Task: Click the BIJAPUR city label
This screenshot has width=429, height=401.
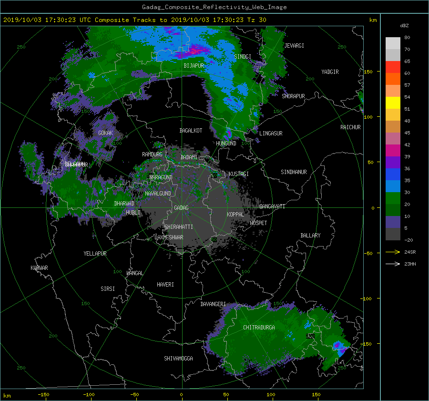Action: (x=194, y=66)
